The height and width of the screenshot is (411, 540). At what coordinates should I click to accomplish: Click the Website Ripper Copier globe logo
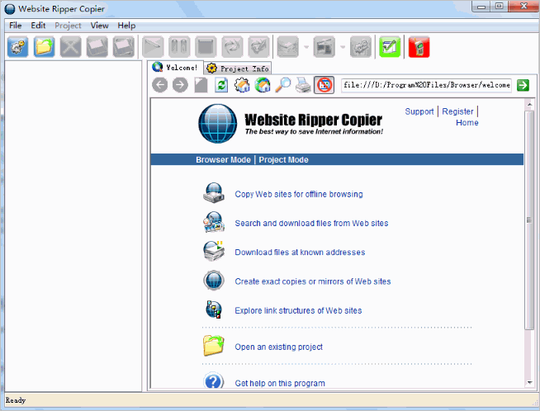pyautogui.click(x=218, y=123)
